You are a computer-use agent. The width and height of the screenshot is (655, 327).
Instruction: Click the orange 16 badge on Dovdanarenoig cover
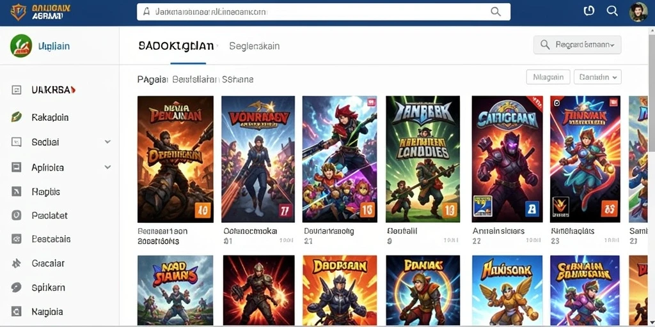tap(367, 211)
